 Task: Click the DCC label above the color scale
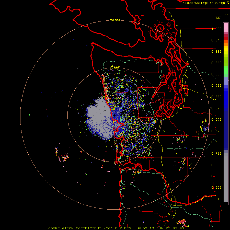click(x=224, y=15)
